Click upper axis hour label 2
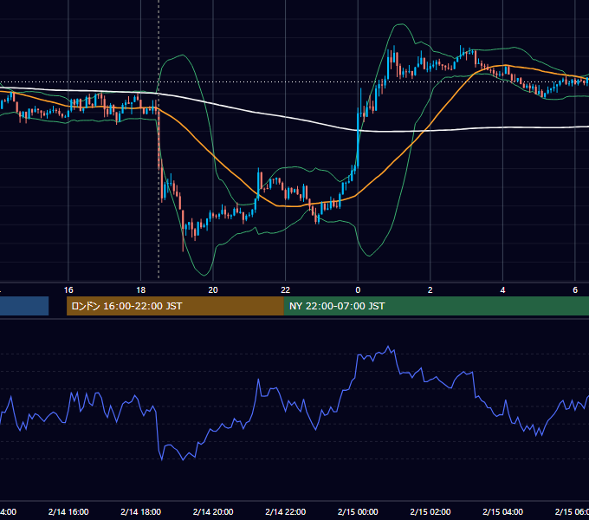The height and width of the screenshot is (520, 589). (430, 290)
